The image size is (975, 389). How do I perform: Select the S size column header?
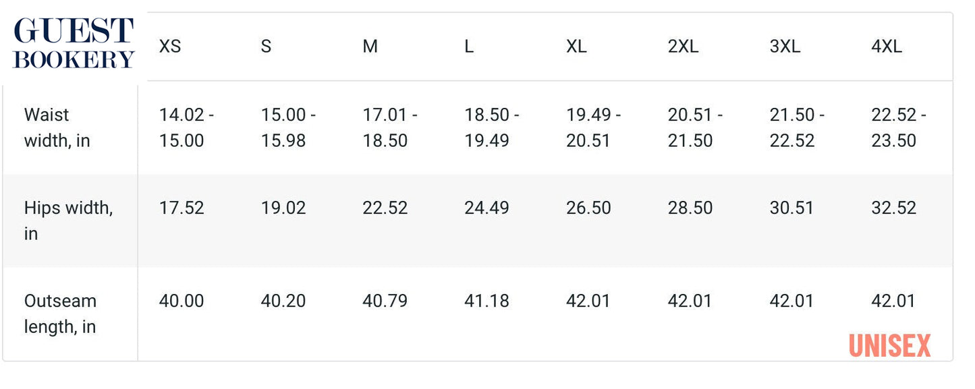click(x=266, y=47)
